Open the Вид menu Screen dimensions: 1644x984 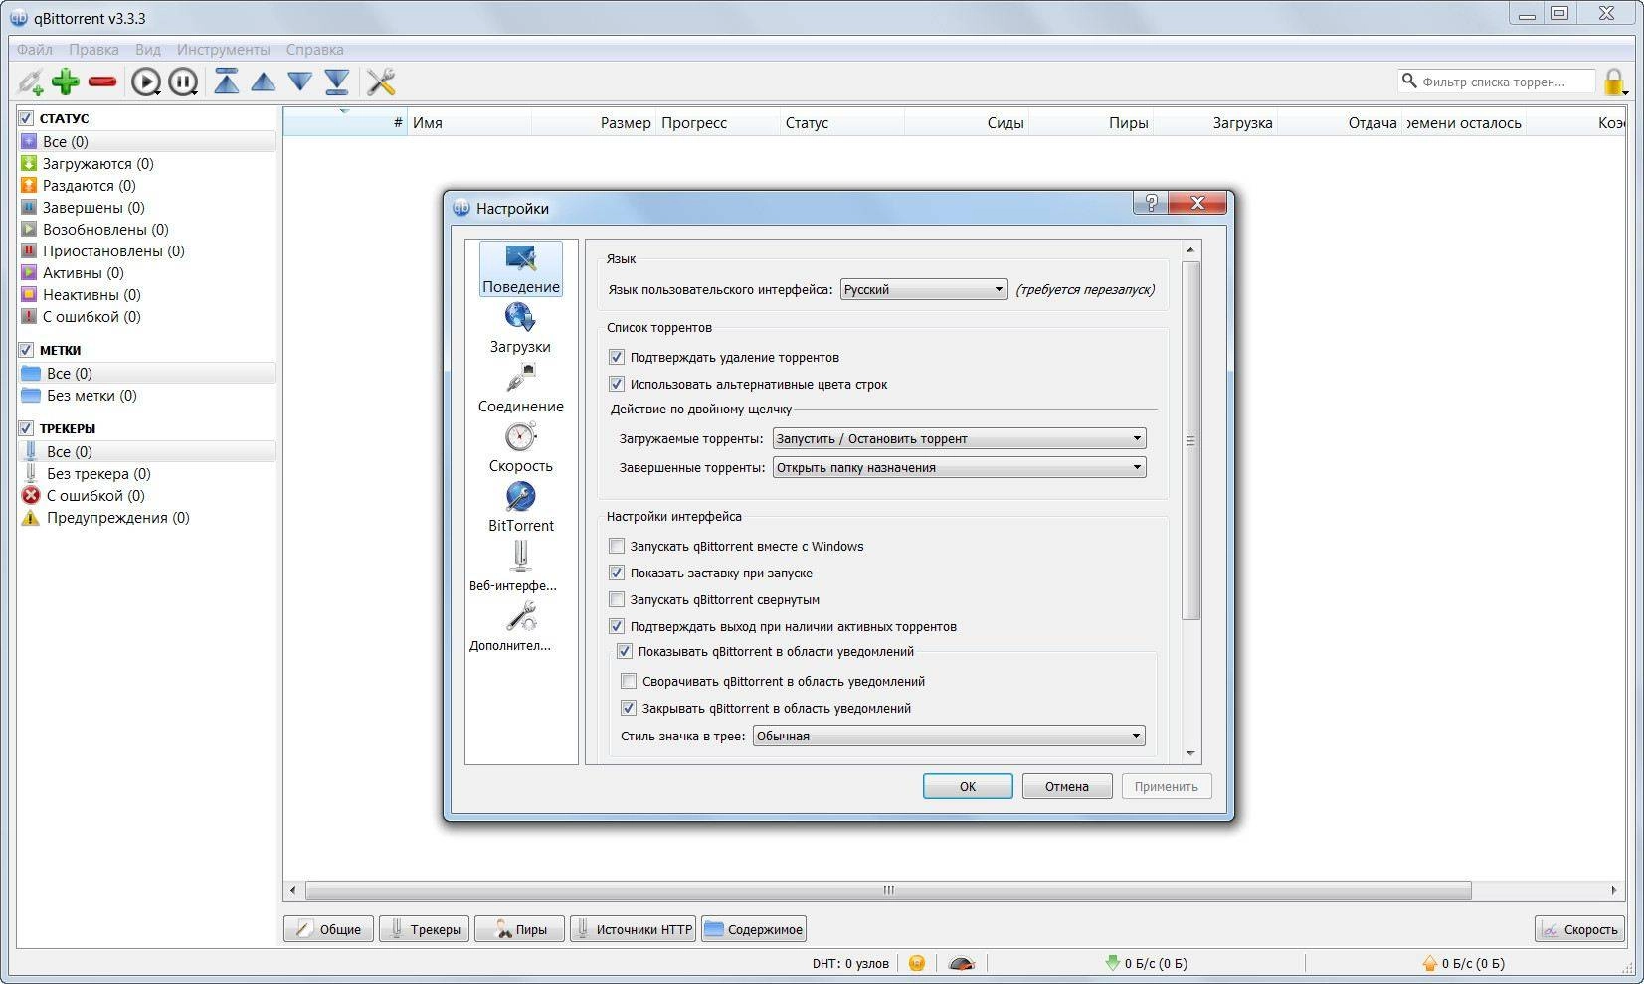148,49
